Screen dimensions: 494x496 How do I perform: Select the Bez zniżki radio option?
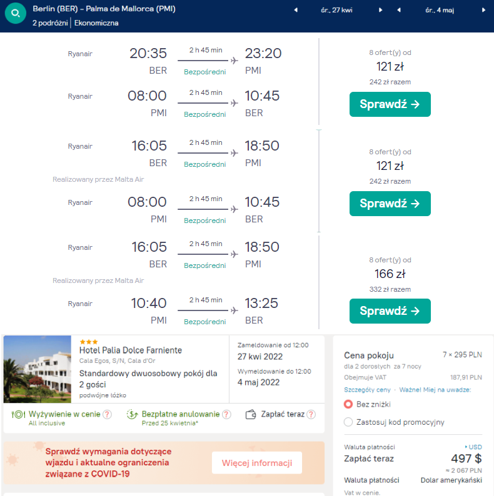(348, 404)
